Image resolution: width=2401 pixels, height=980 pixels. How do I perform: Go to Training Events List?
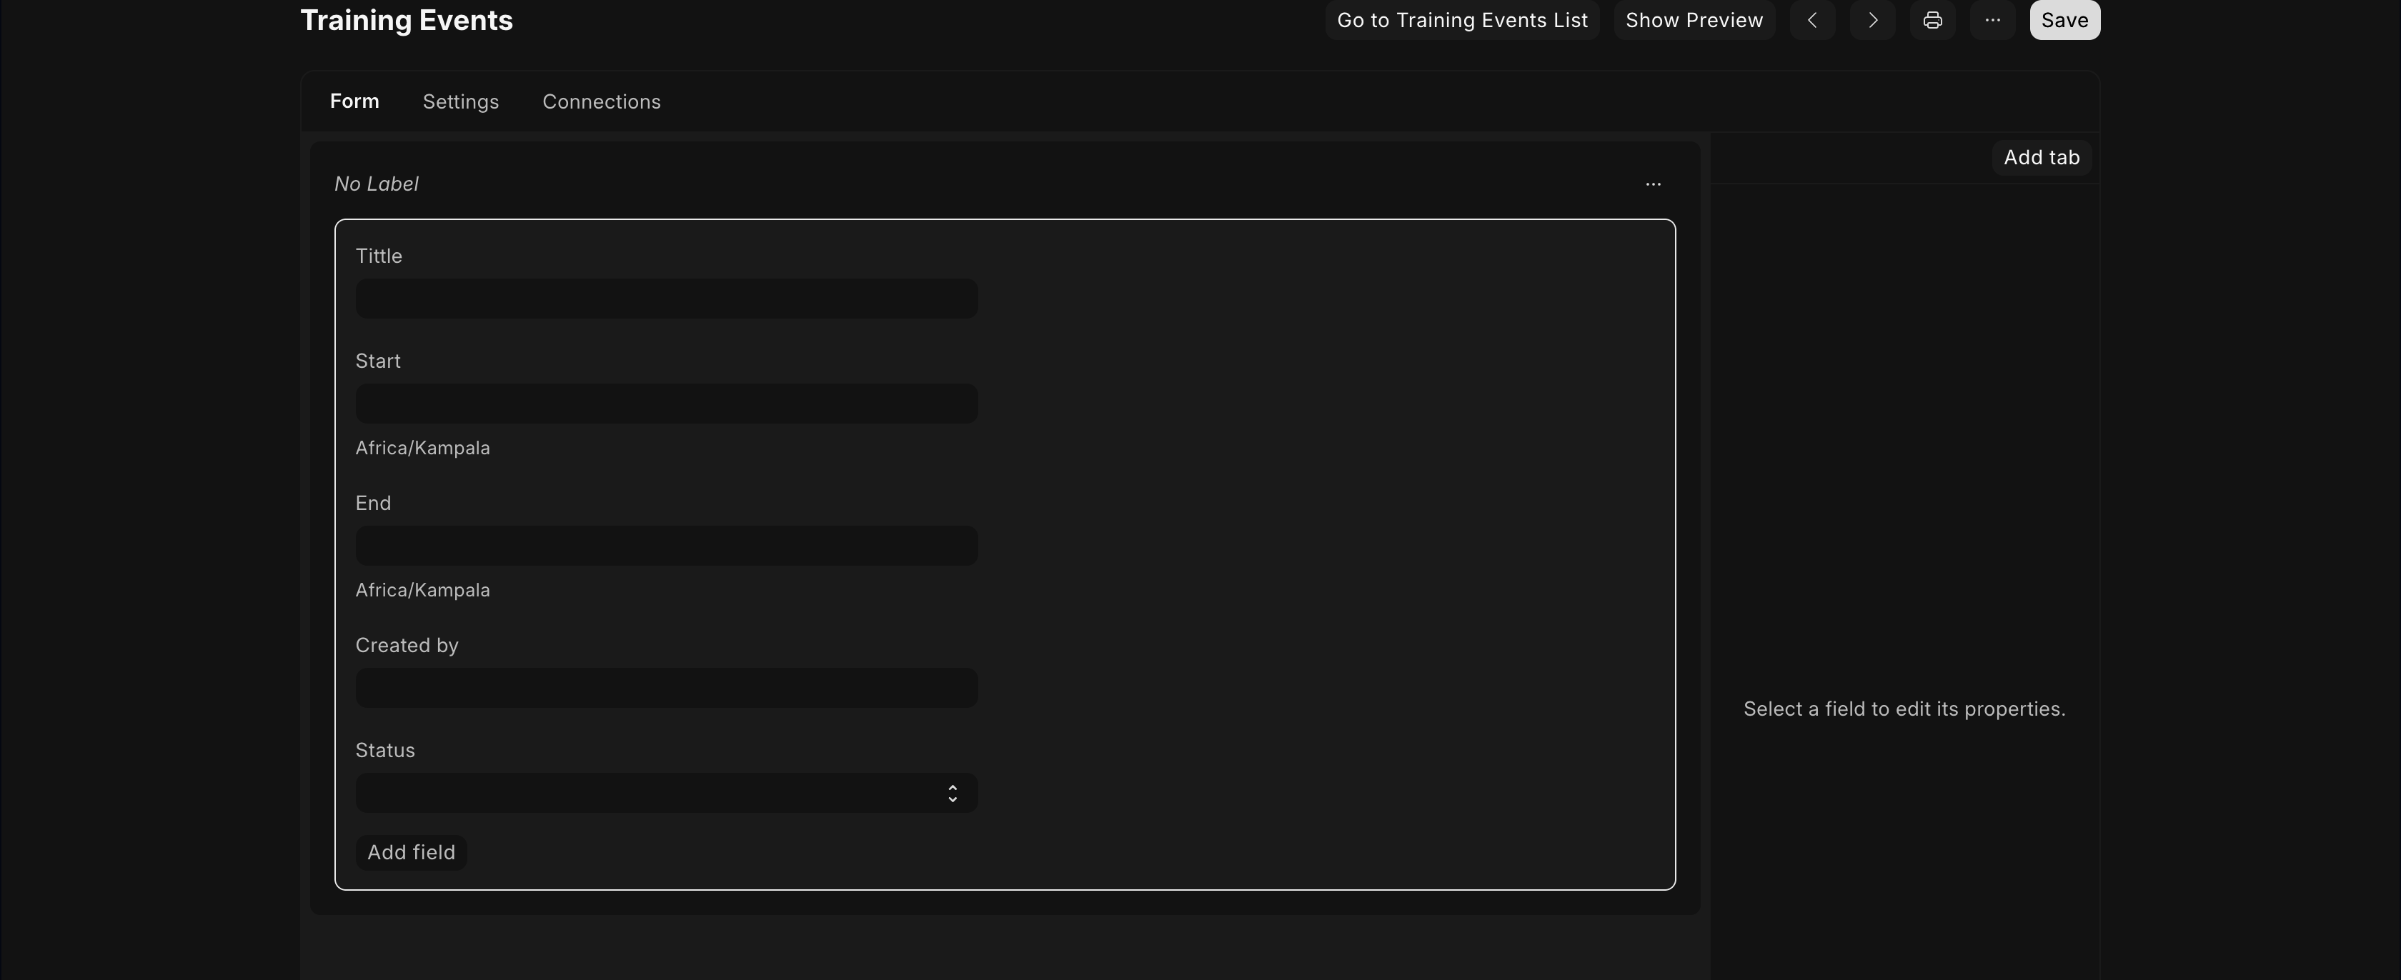click(x=1461, y=19)
